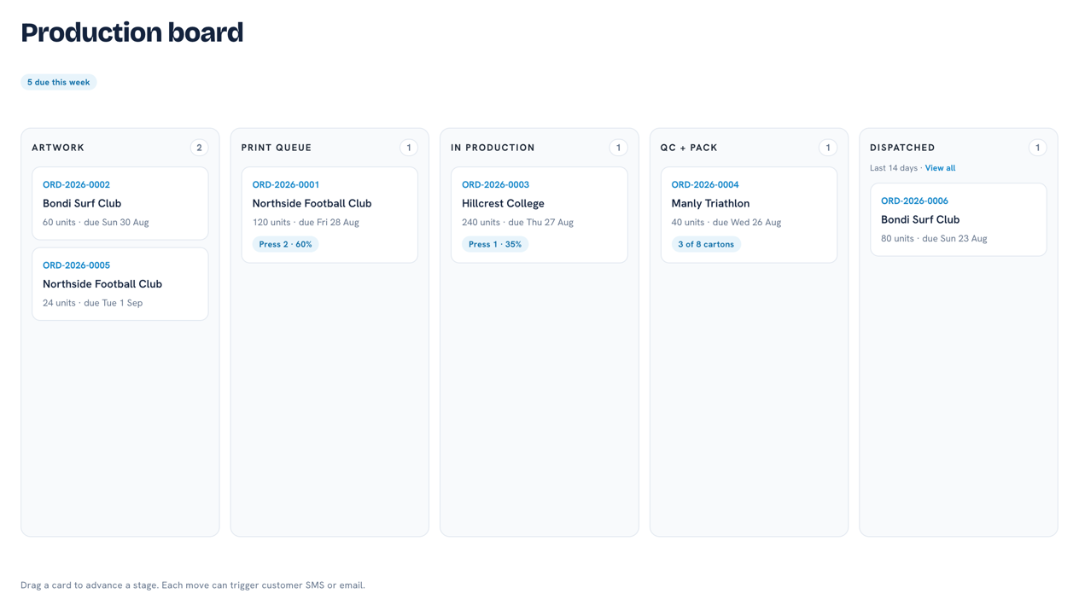
Task: Open the ORD-2026-0001 order link
Action: pos(286,184)
